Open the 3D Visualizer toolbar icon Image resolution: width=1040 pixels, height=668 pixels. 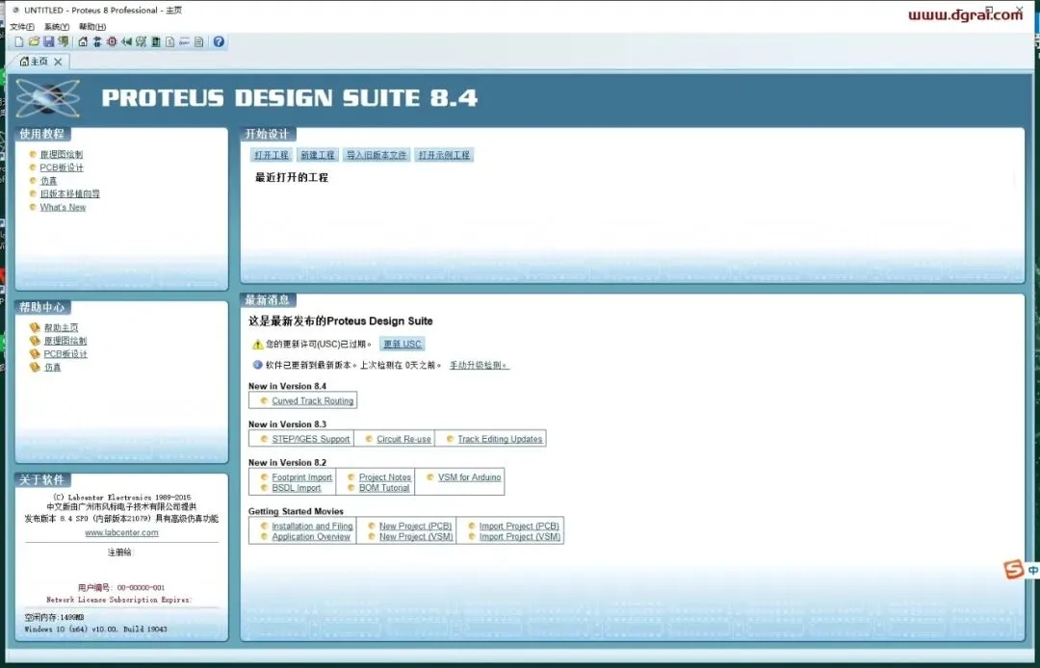click(127, 41)
